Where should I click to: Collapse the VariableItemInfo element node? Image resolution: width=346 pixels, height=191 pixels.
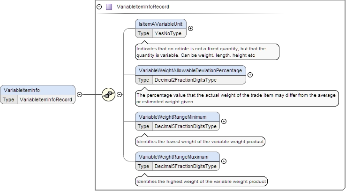(79, 95)
